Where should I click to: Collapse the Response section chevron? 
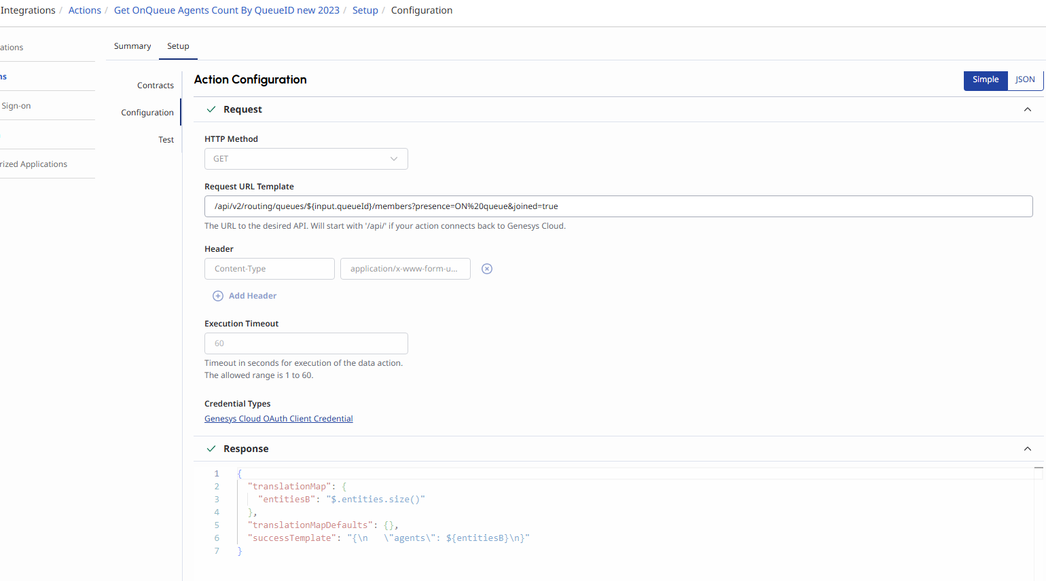[x=1027, y=449]
